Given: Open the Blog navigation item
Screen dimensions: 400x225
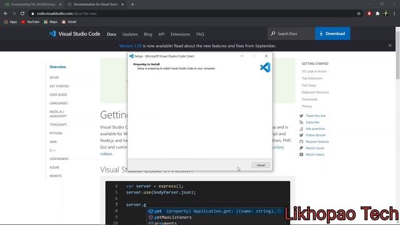Looking at the screenshot, I should 147,34.
